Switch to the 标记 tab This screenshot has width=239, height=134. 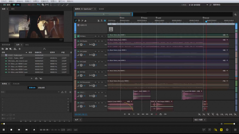pos(27,45)
